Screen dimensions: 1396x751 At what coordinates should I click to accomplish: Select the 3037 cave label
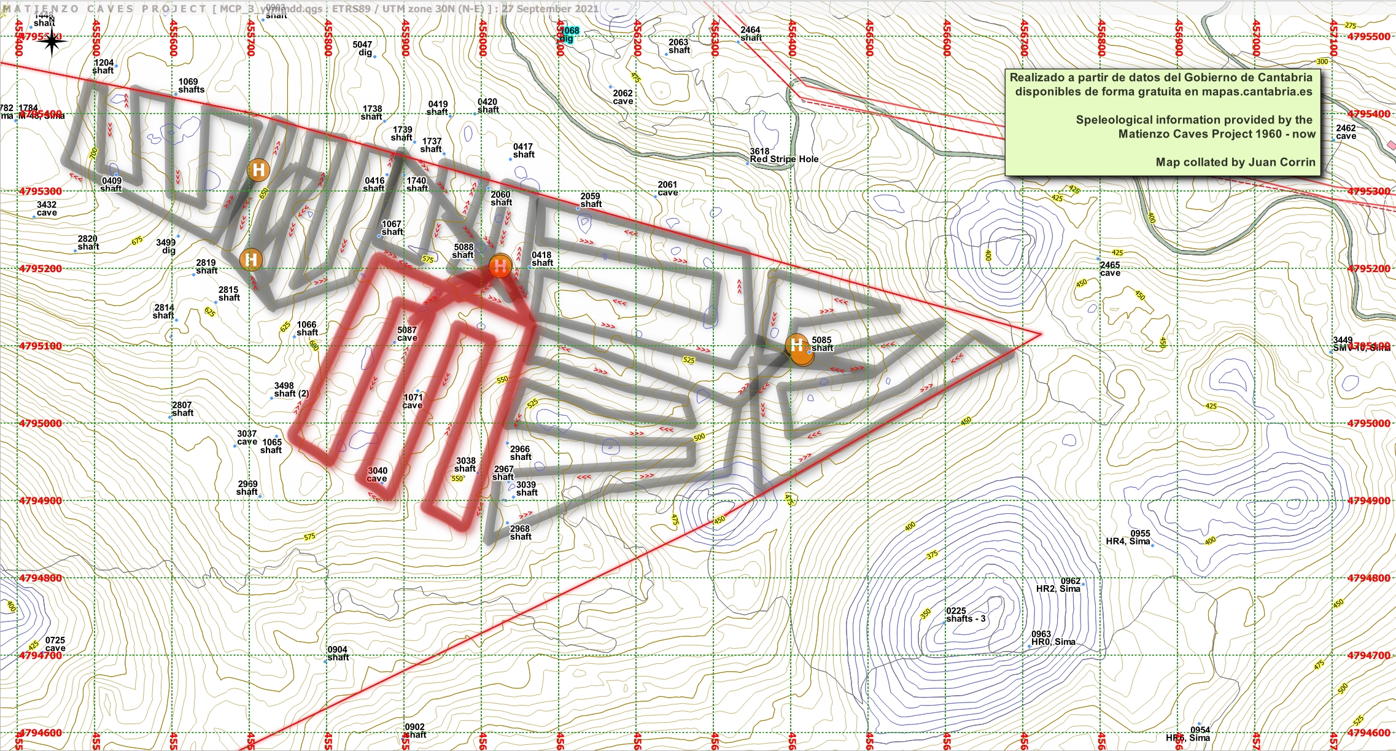[247, 437]
